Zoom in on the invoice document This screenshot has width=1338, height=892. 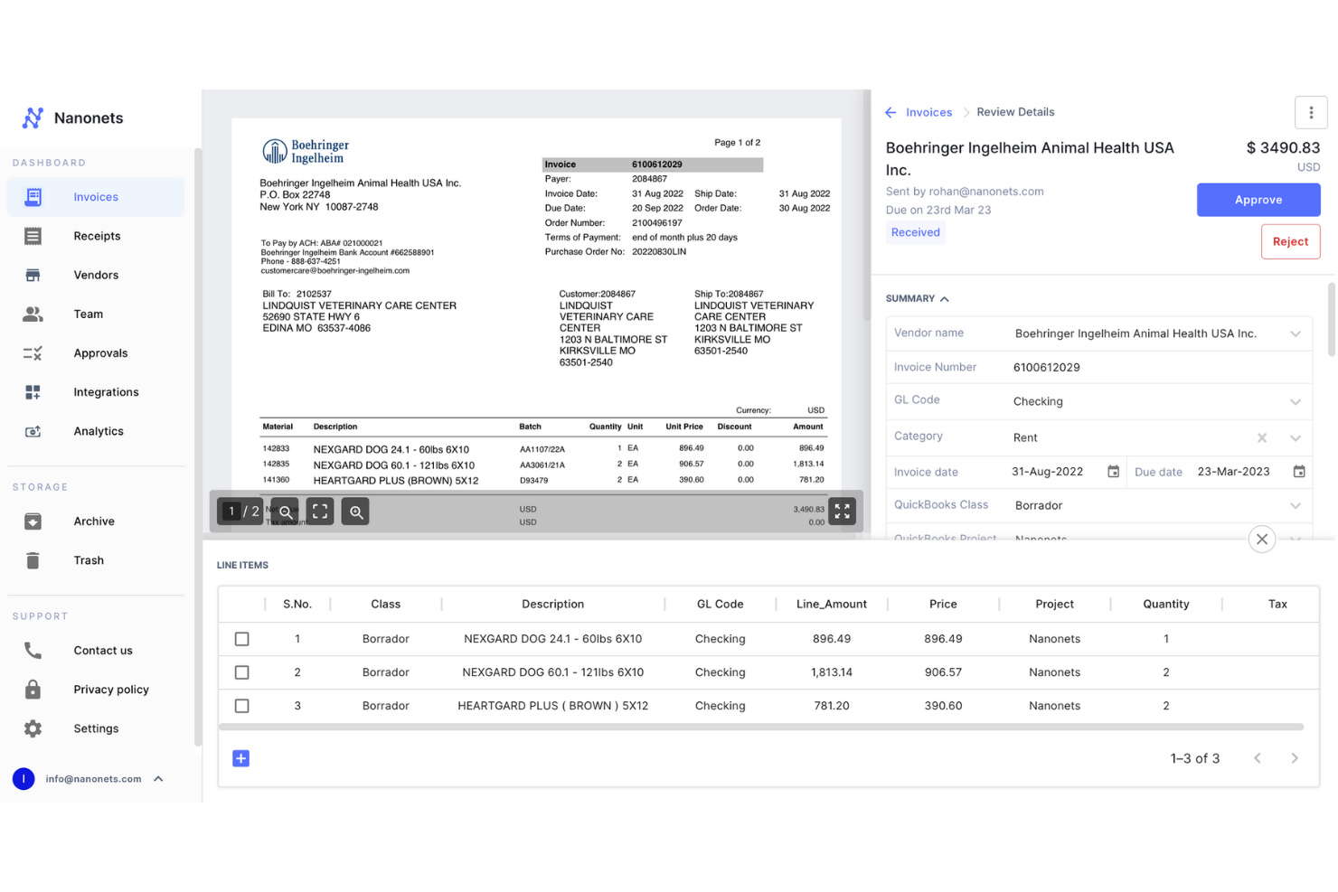356,512
